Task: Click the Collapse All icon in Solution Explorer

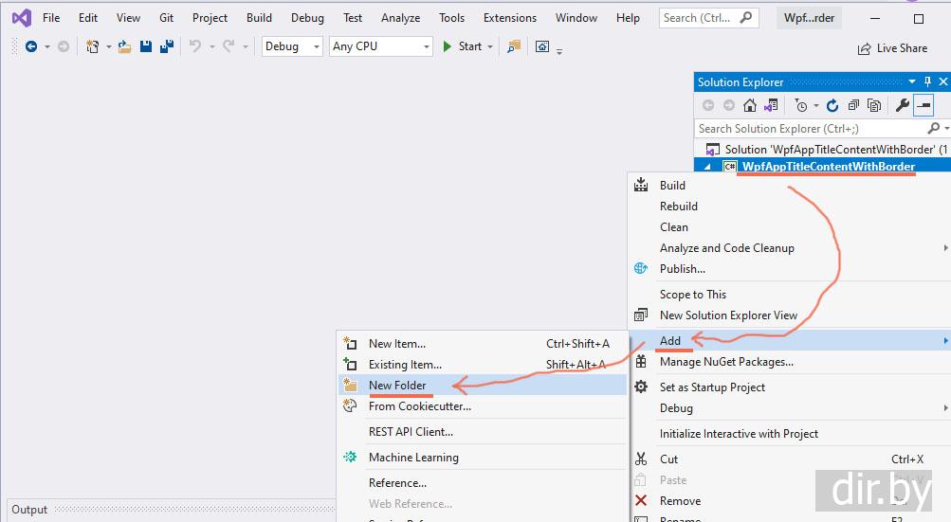Action: click(x=853, y=106)
